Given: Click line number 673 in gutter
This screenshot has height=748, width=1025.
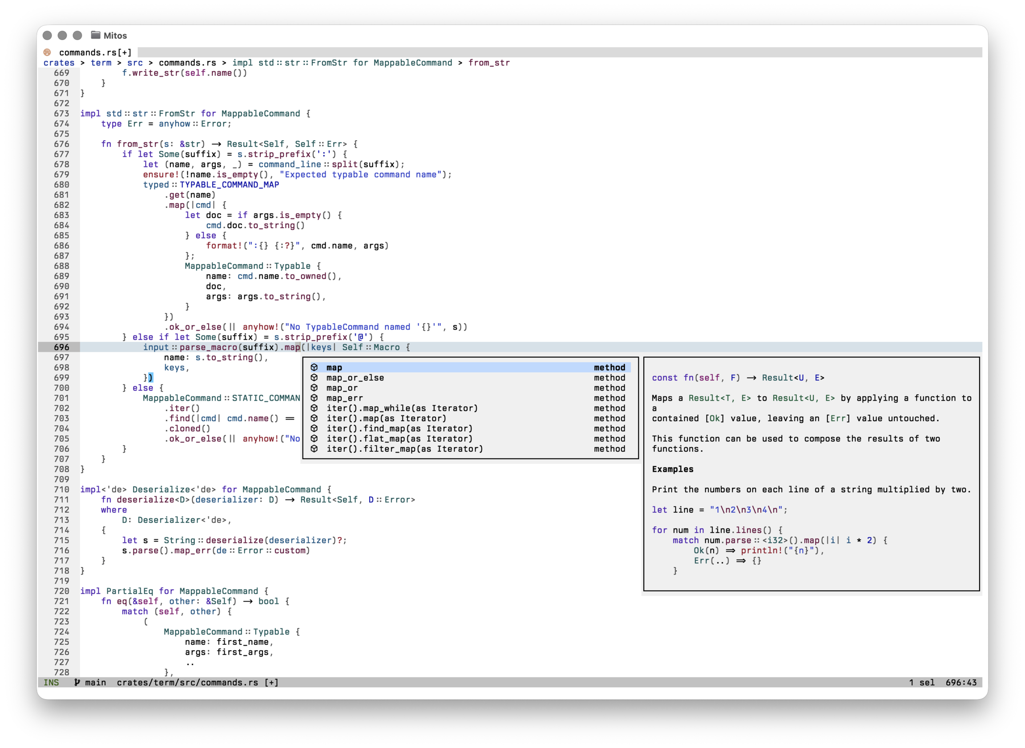Looking at the screenshot, I should (x=61, y=114).
